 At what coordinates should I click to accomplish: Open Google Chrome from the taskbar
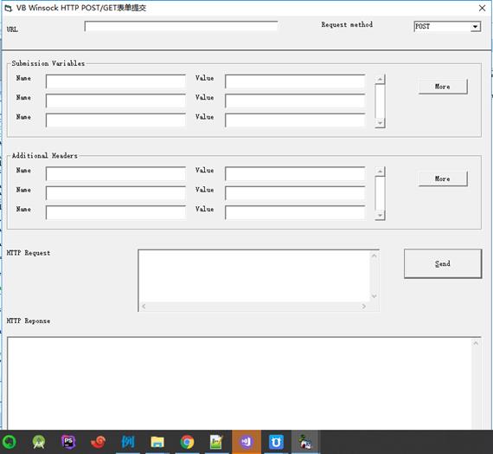[187, 442]
